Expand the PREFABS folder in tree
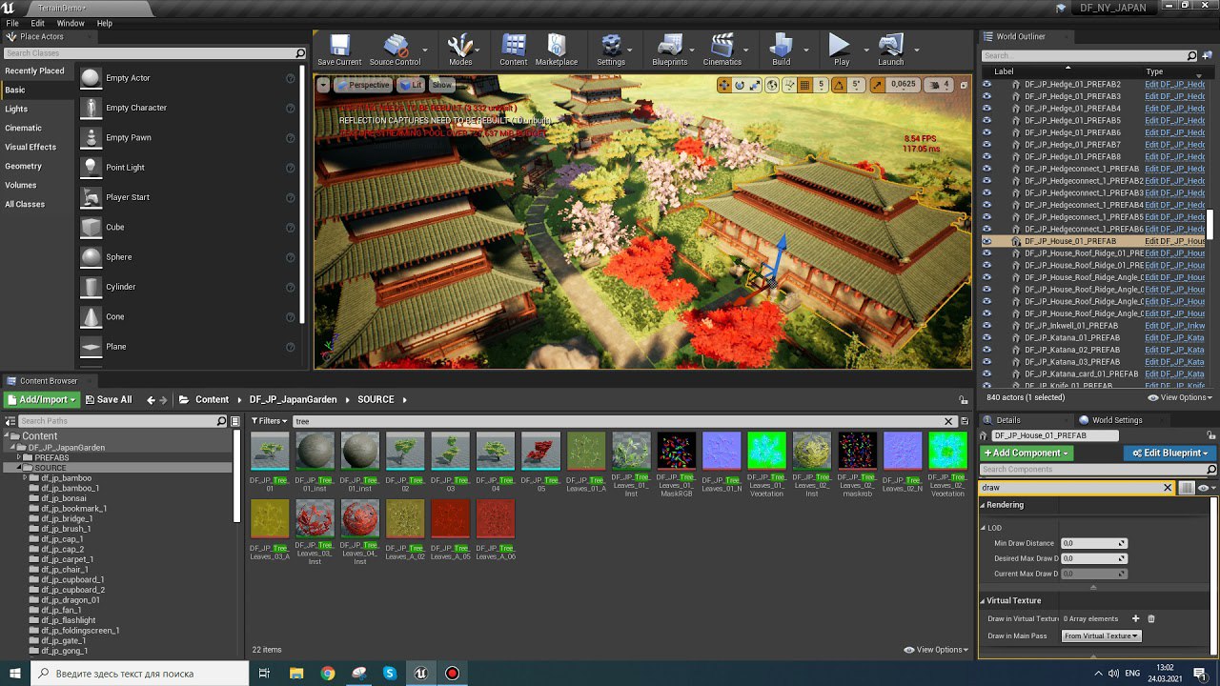Screen dimensions: 1220x686 click(20, 458)
